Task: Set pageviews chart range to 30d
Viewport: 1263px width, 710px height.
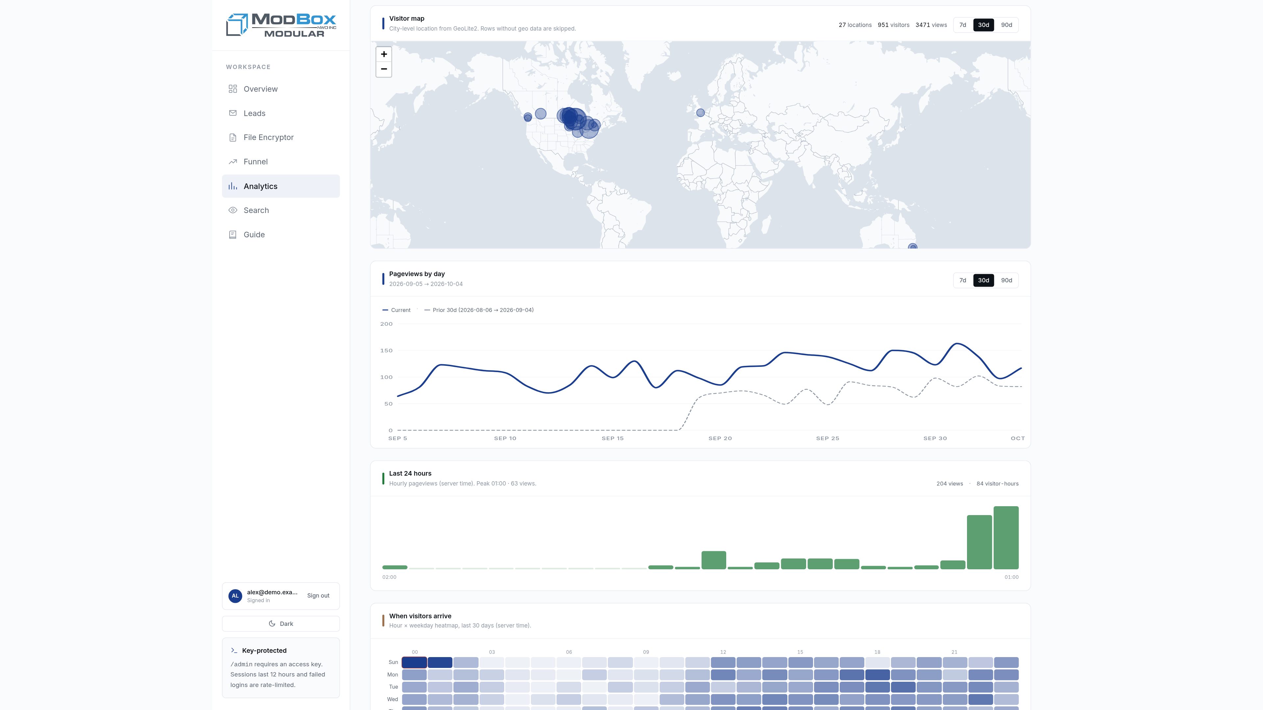Action: (x=983, y=280)
